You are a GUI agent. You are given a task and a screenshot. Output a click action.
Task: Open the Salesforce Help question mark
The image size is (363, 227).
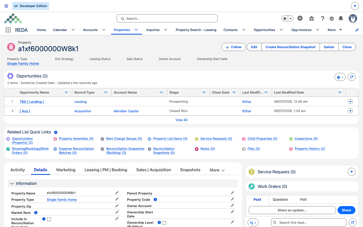click(322, 18)
